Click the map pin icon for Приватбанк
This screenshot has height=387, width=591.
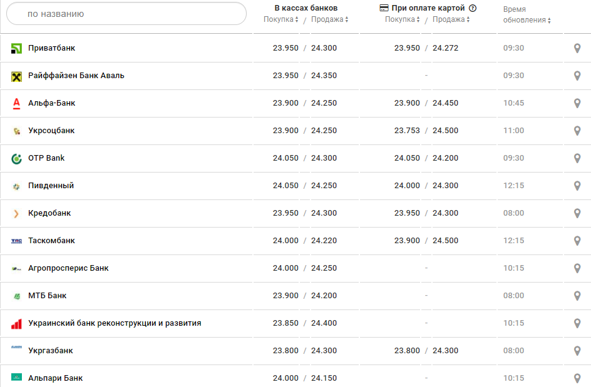pyautogui.click(x=577, y=48)
